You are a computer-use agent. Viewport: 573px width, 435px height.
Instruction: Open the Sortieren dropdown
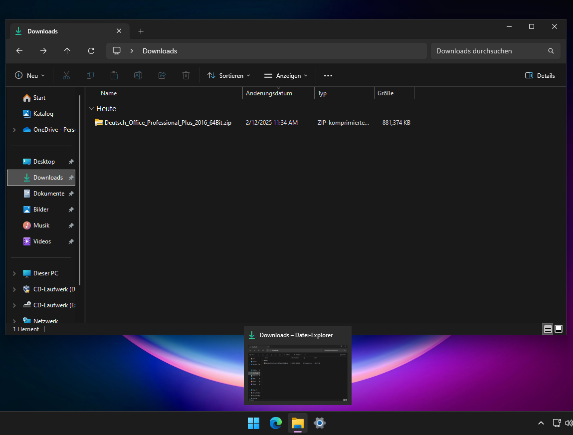pos(228,76)
